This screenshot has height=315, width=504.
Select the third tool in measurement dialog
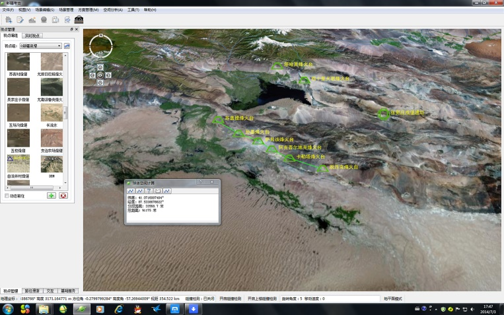point(149,191)
